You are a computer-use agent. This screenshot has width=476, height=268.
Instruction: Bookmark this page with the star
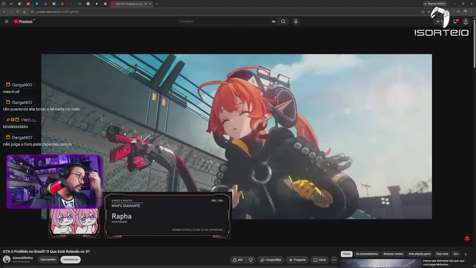429,12
